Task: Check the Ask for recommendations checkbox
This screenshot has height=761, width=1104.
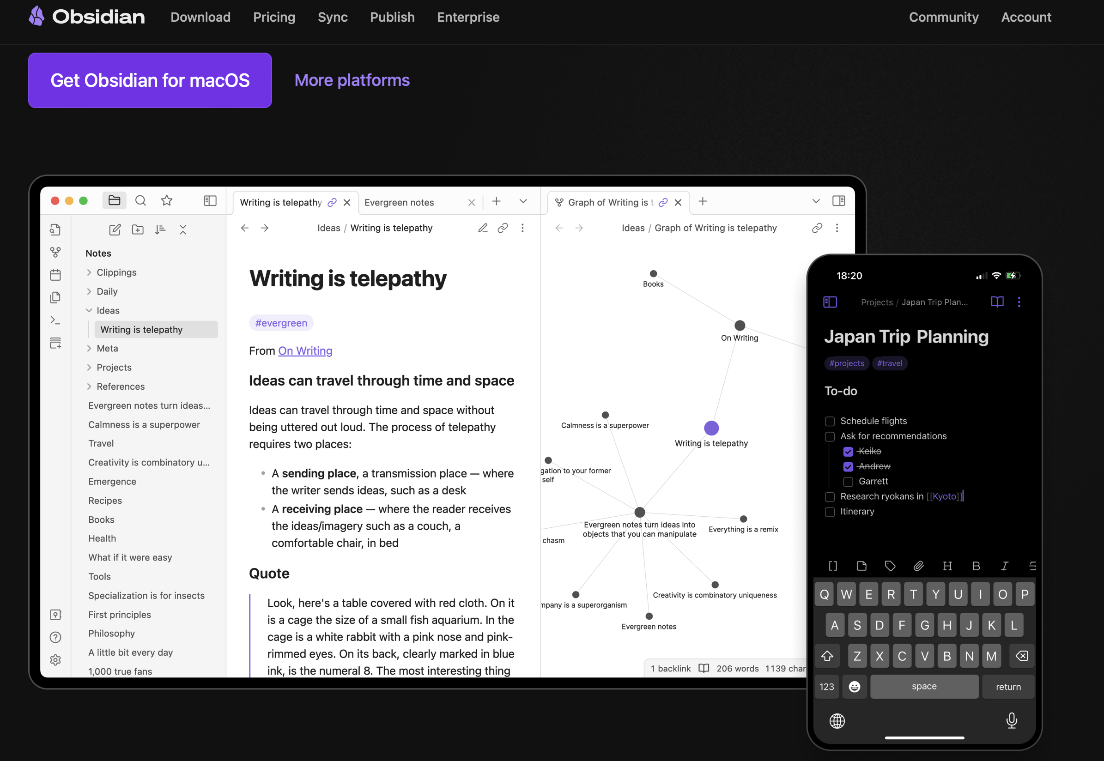Action: click(830, 437)
